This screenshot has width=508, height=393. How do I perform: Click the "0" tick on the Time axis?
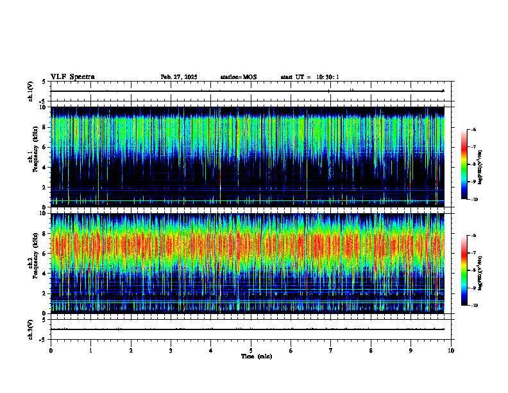point(51,351)
